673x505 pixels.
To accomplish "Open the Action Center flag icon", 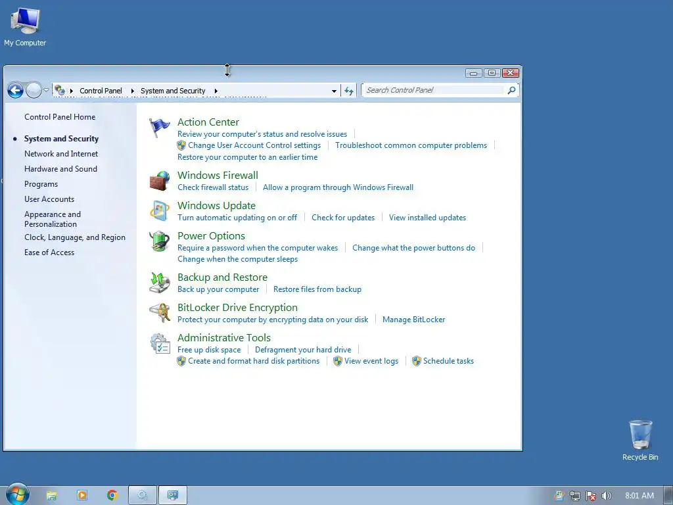I will (x=160, y=128).
